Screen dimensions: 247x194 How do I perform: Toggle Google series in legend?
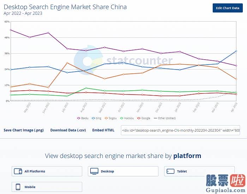click(x=144, y=118)
